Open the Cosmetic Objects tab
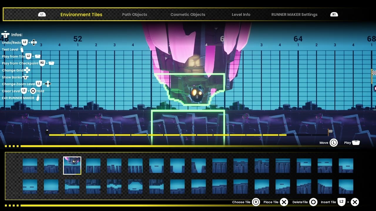This screenshot has height=211, width=376. point(188,14)
